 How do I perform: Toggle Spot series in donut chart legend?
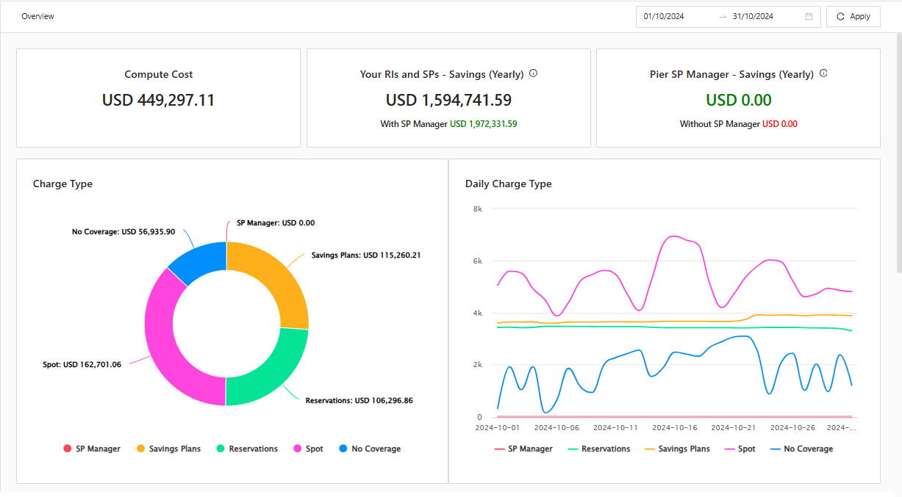pos(308,449)
